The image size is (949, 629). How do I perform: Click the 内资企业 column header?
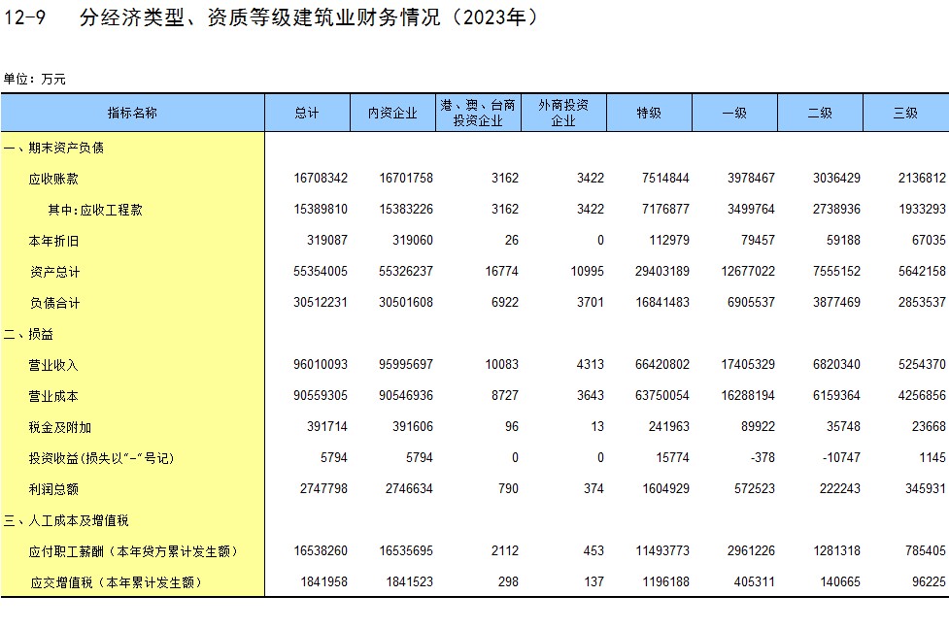coord(392,113)
